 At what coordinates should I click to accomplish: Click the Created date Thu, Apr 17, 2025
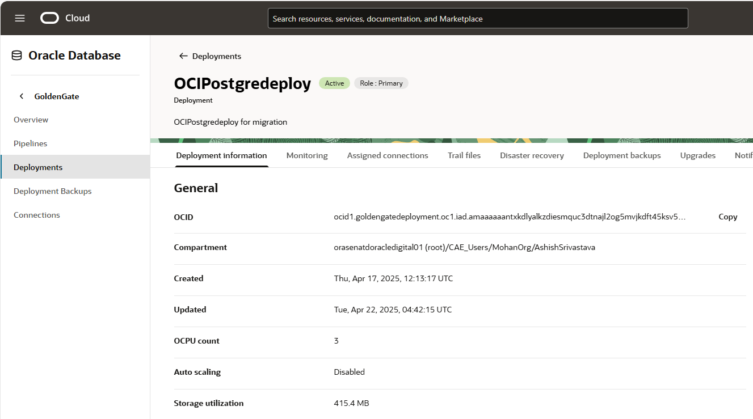394,278
